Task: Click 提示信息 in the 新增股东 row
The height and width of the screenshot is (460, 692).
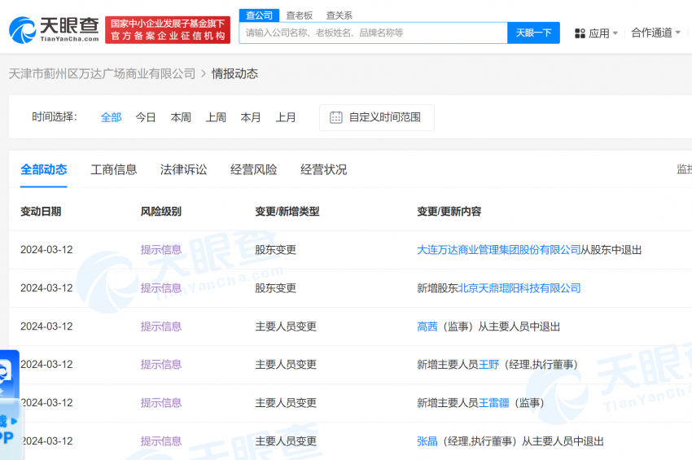Action: (161, 288)
